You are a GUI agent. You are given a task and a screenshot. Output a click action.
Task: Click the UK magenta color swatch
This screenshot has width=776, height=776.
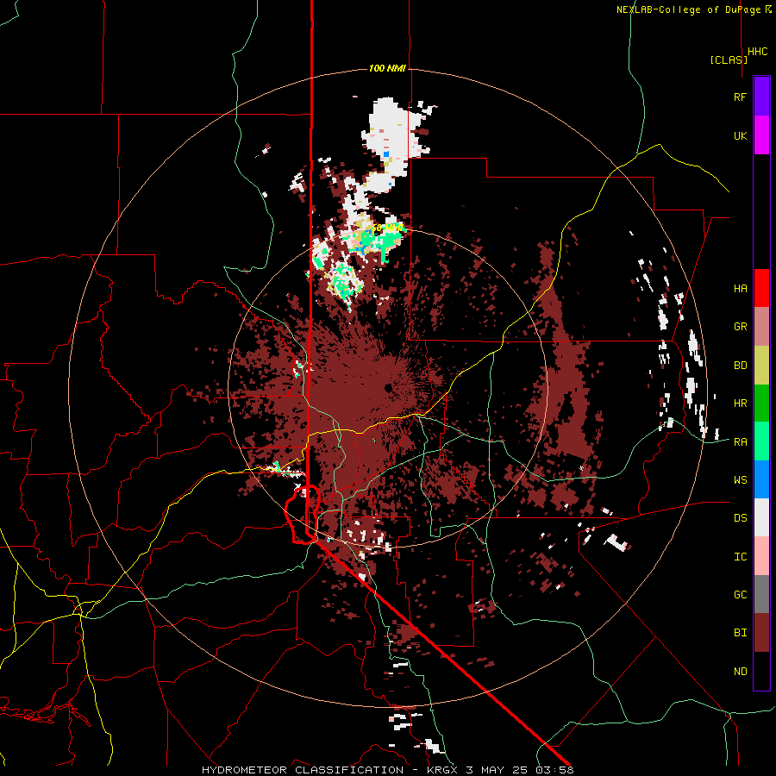[761, 135]
